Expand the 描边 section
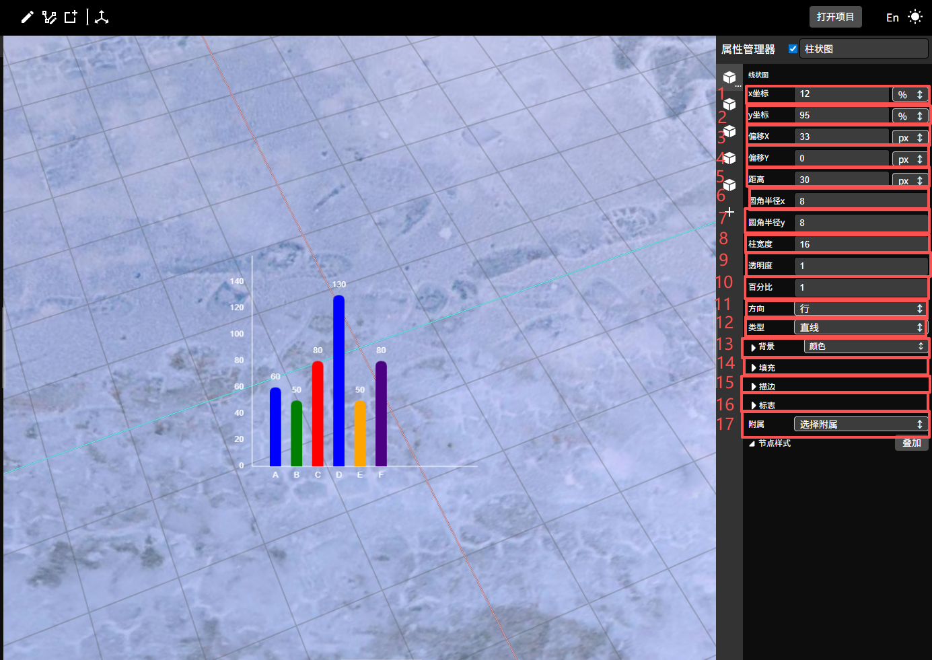The image size is (932, 660). click(754, 387)
